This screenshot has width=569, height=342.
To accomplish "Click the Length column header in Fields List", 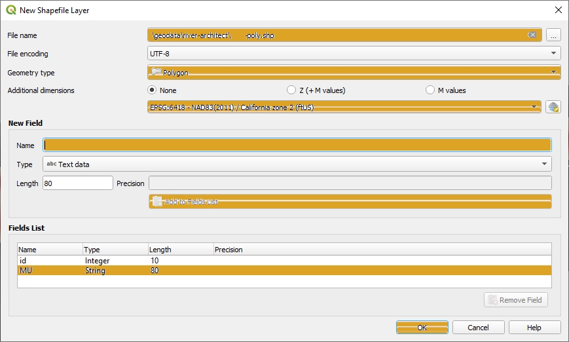I will tap(181, 250).
